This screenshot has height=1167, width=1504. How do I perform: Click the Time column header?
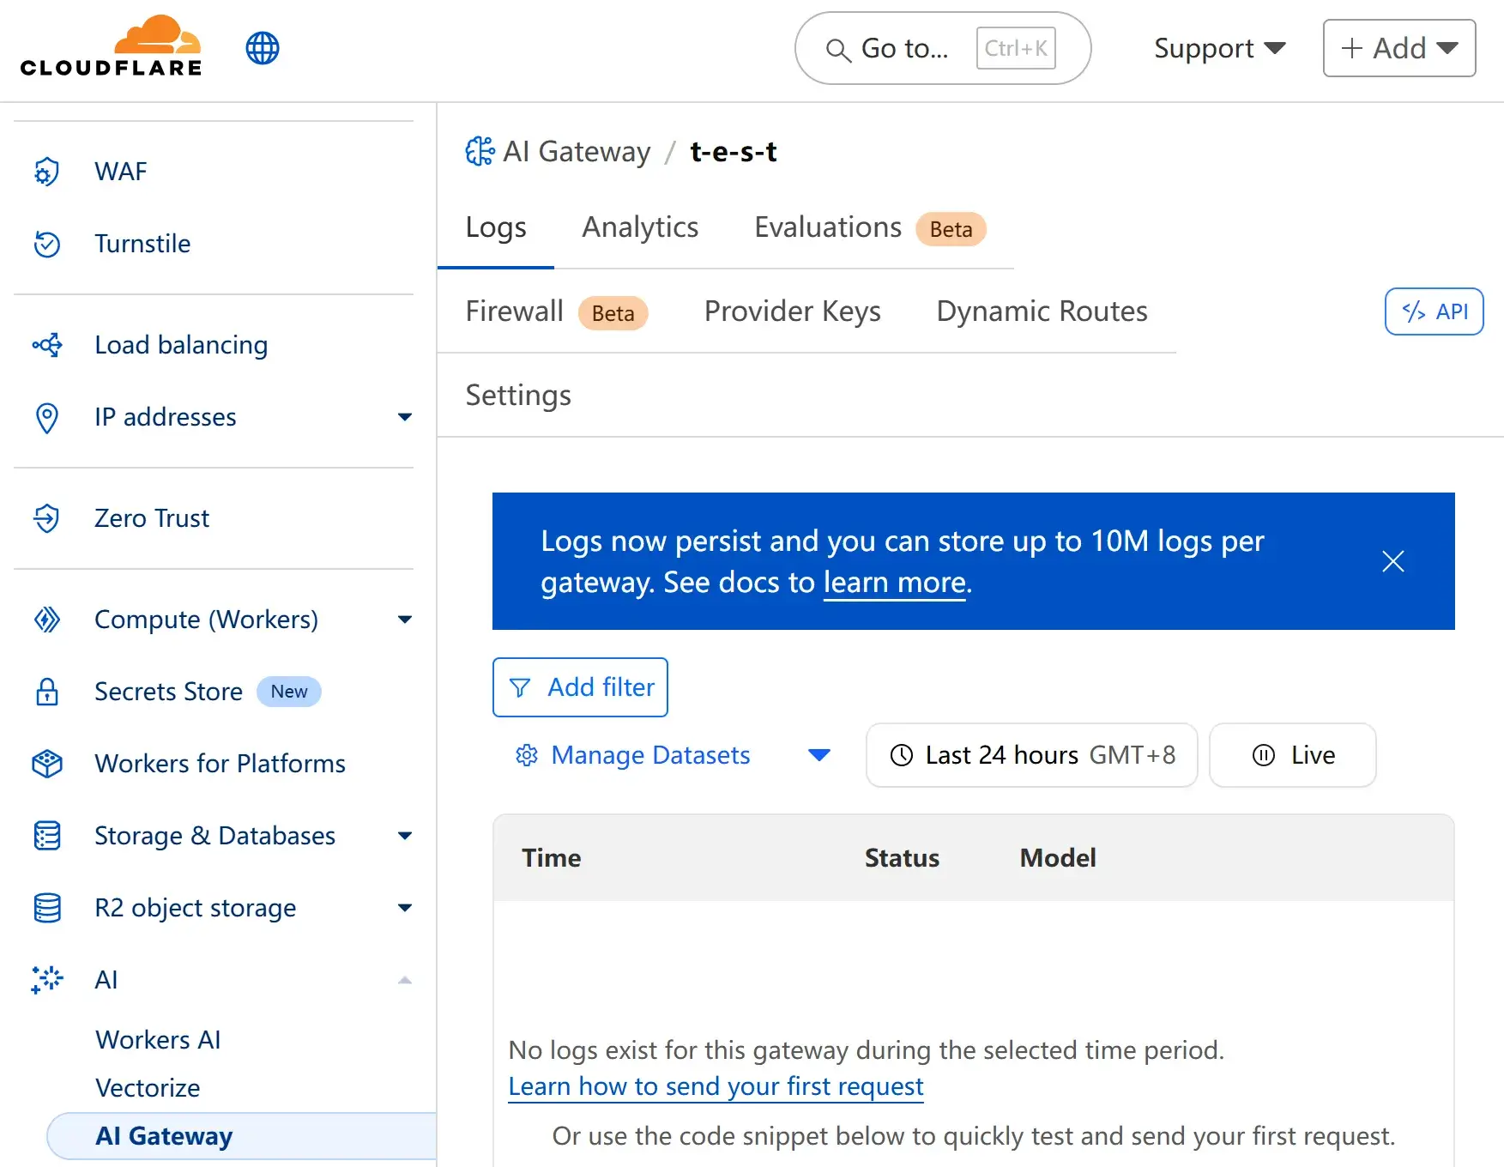pos(551,858)
